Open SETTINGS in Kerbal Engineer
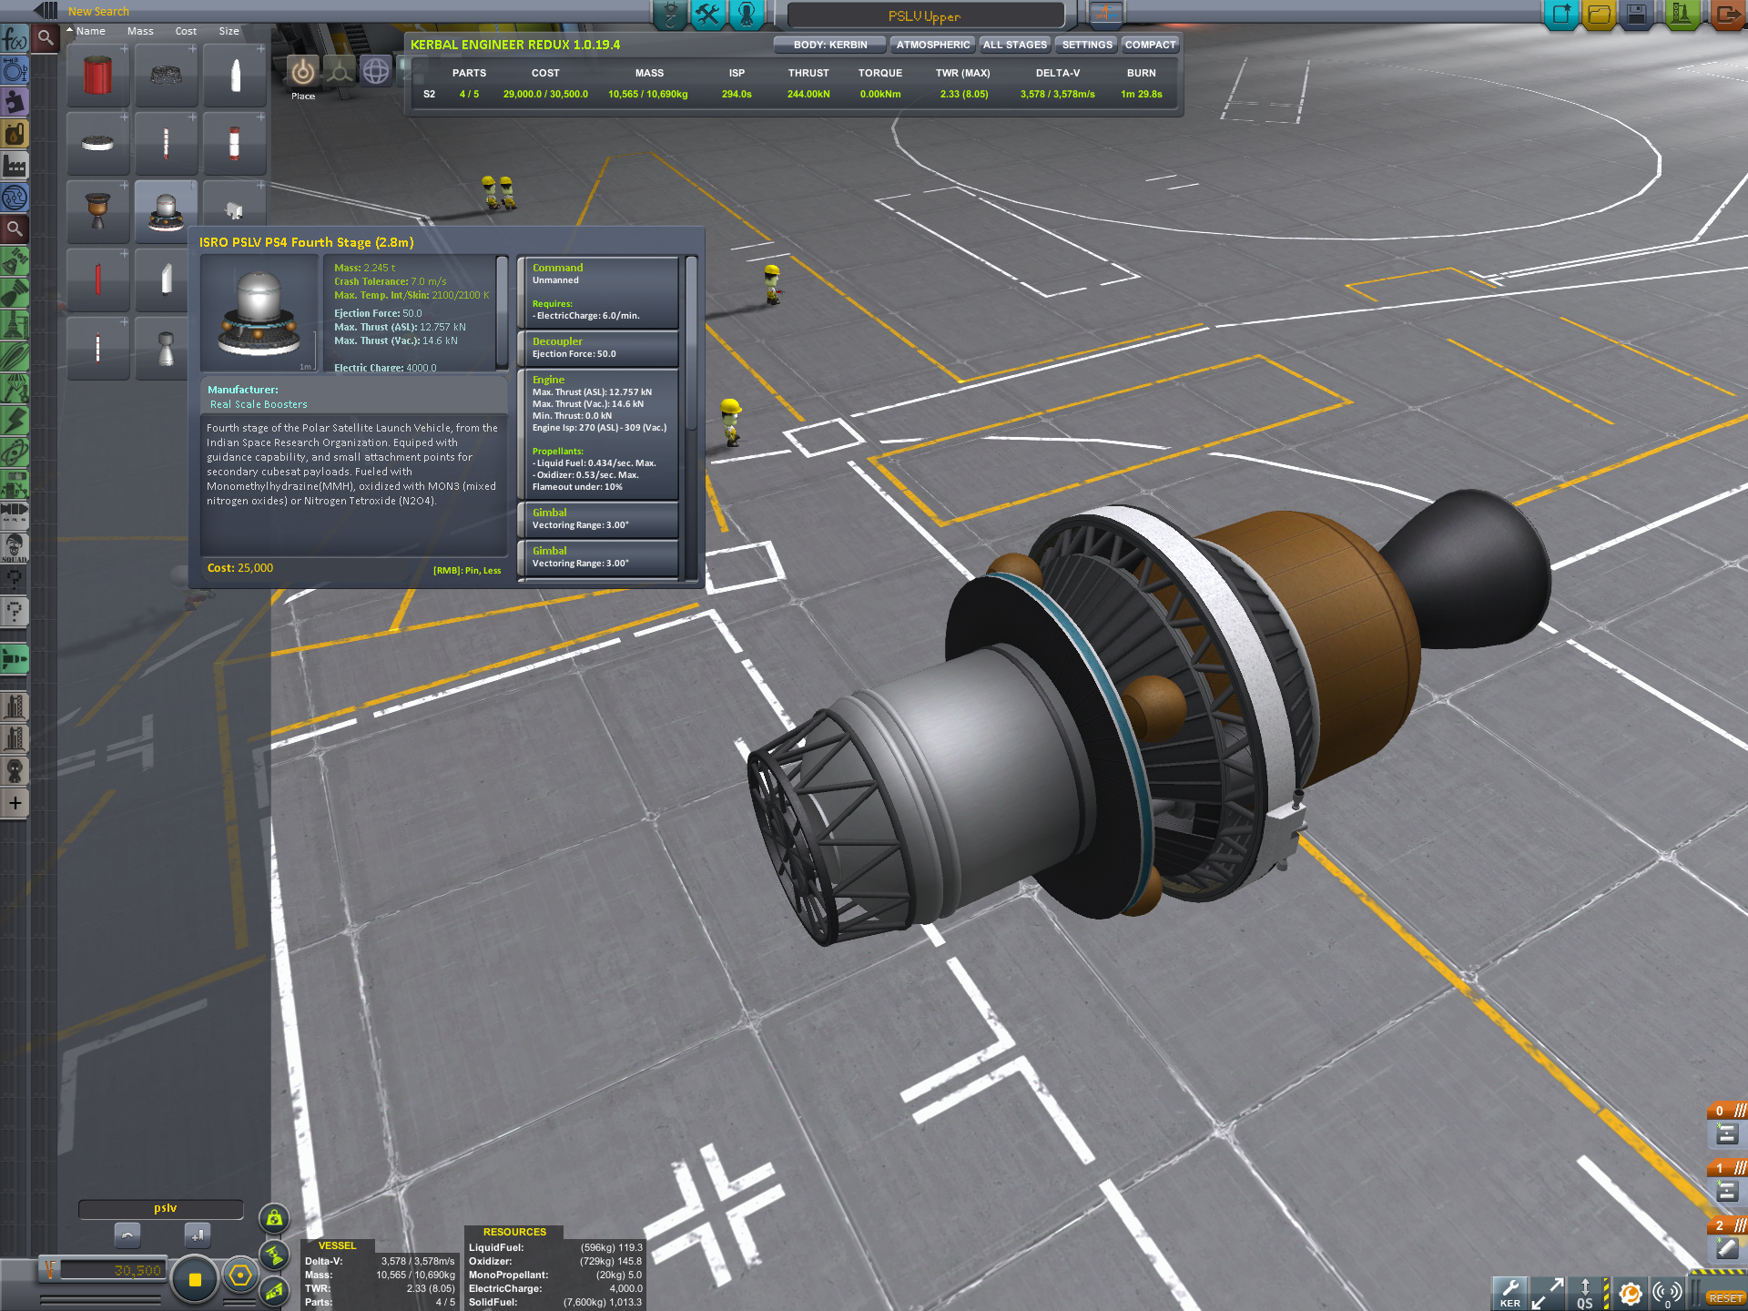This screenshot has width=1748, height=1311. [x=1087, y=45]
